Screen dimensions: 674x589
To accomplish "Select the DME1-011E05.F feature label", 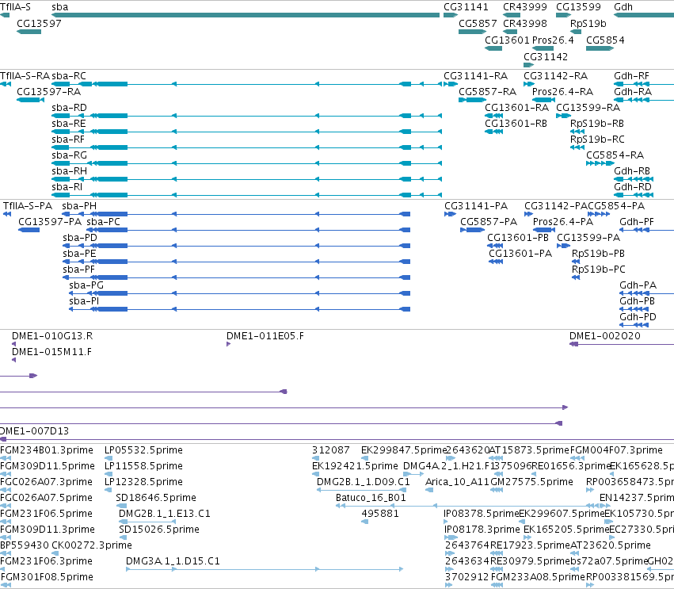I will [x=265, y=336].
